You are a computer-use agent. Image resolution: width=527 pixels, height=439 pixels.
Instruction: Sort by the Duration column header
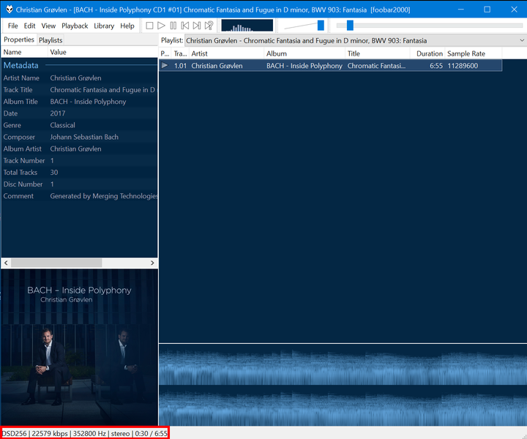point(427,53)
